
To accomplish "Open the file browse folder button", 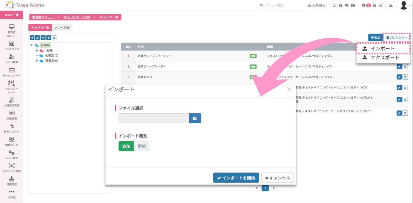I will click(x=195, y=119).
